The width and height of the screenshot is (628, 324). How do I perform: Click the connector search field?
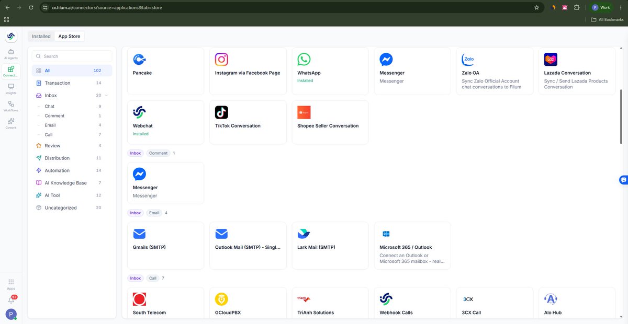(72, 56)
